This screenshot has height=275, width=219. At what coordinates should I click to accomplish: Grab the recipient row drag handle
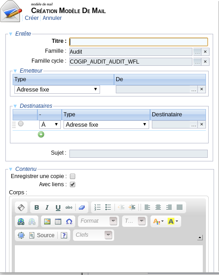pyautogui.click(x=14, y=125)
